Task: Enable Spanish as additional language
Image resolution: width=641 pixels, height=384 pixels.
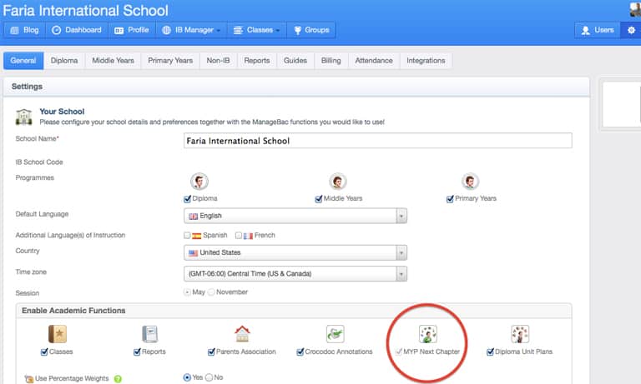Action: 187,236
